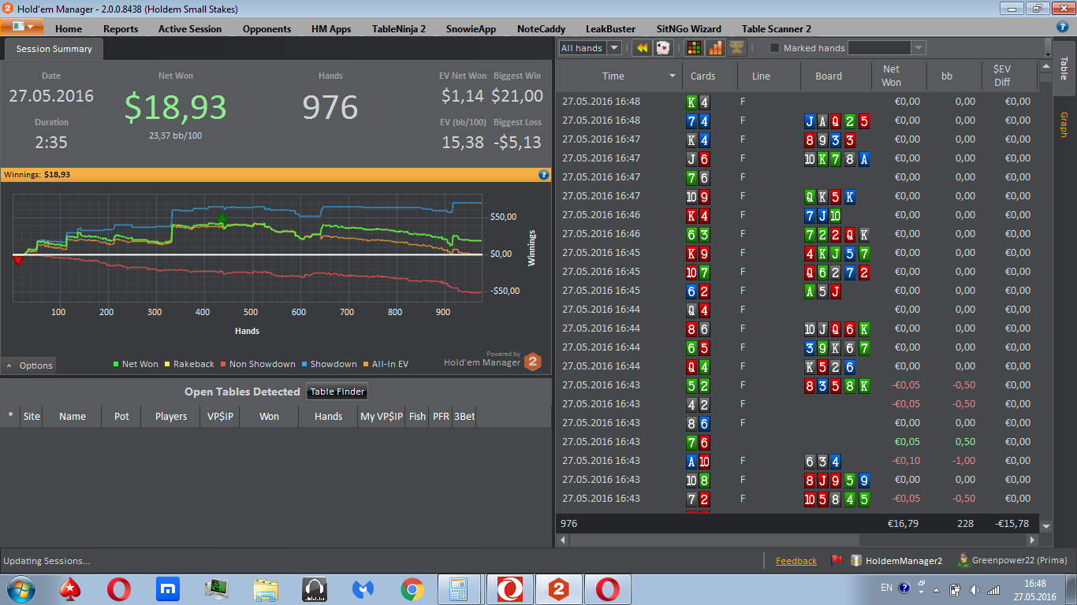Switch to the vertical Table tab
This screenshot has width=1077, height=605.
point(1064,68)
